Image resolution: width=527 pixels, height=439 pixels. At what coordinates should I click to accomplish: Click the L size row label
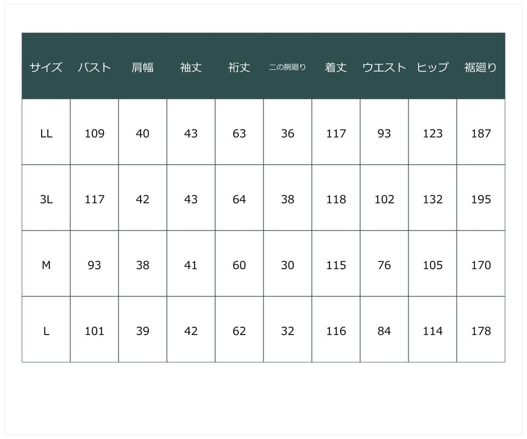(46, 331)
